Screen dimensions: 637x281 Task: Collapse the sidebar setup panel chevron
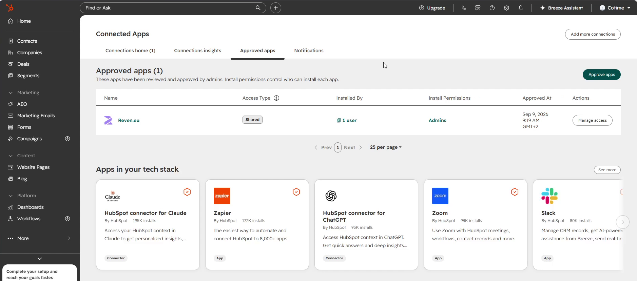coord(40,259)
